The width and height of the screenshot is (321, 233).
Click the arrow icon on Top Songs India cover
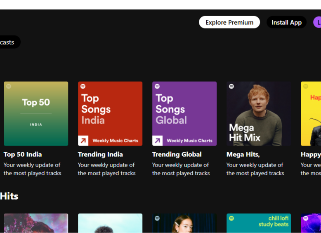pos(83,141)
